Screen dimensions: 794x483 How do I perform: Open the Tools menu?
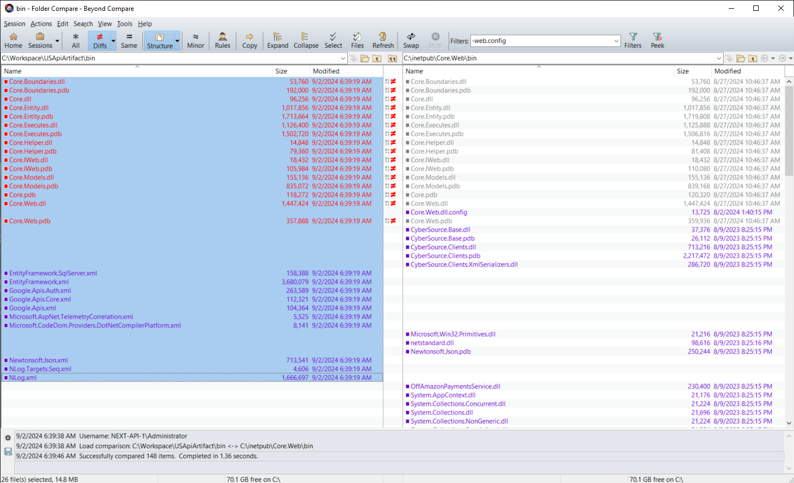coord(125,24)
